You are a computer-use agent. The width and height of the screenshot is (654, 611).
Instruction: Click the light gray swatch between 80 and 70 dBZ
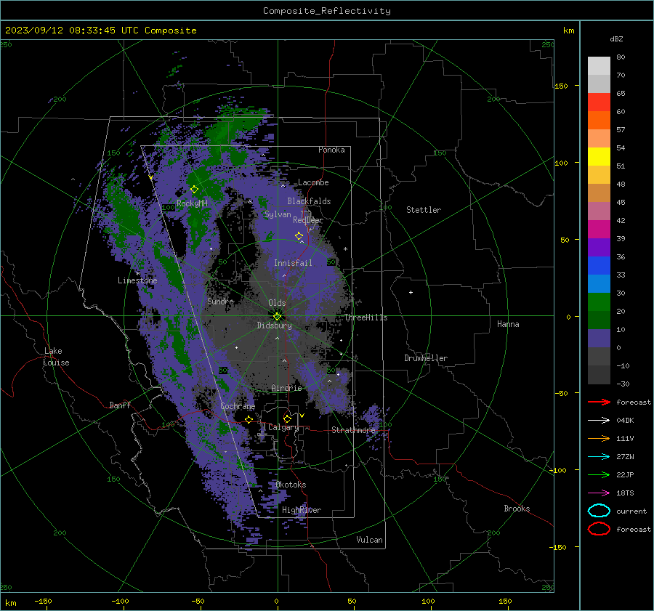click(x=599, y=66)
